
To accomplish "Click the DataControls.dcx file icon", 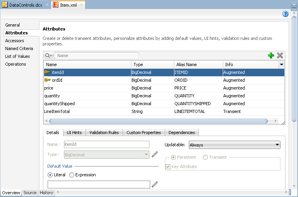I will coord(5,5).
